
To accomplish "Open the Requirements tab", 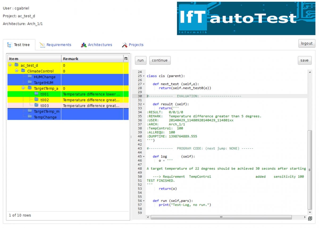I will coord(59,45).
